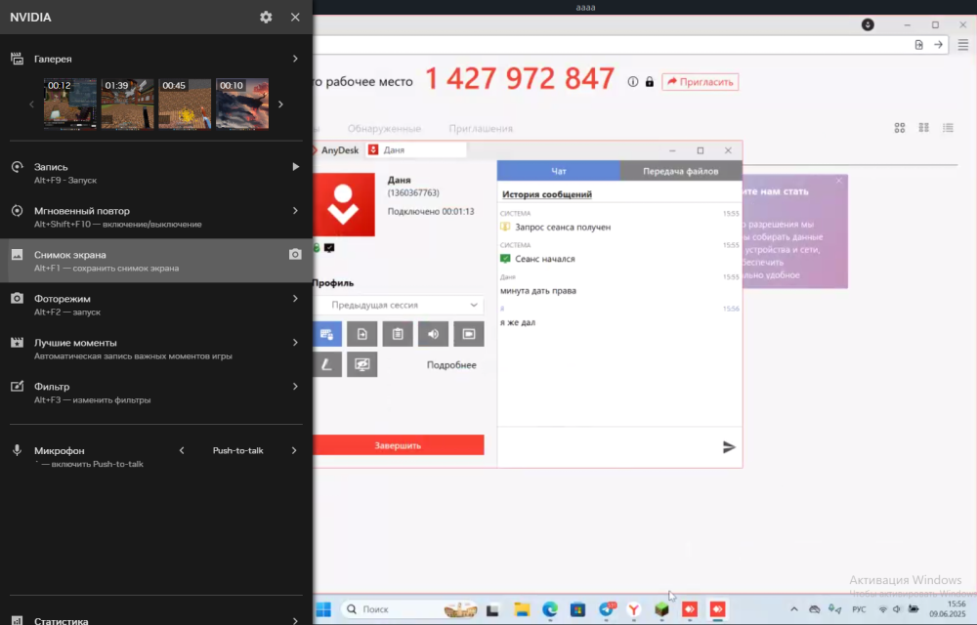Open the 00:45 gallery clip
This screenshot has width=977, height=625.
point(185,104)
